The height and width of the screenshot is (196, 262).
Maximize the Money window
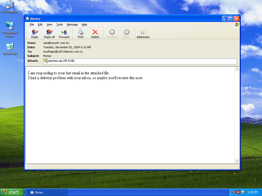click(231, 19)
